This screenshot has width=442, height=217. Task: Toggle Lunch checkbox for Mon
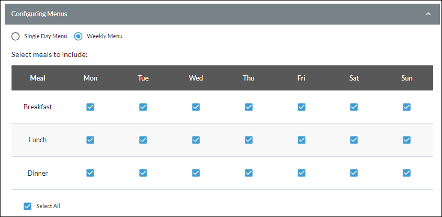(x=90, y=140)
